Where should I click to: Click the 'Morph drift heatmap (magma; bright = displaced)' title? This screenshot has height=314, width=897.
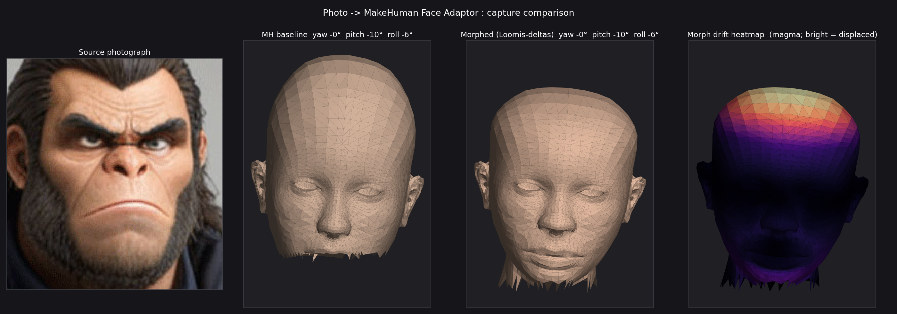(x=782, y=35)
